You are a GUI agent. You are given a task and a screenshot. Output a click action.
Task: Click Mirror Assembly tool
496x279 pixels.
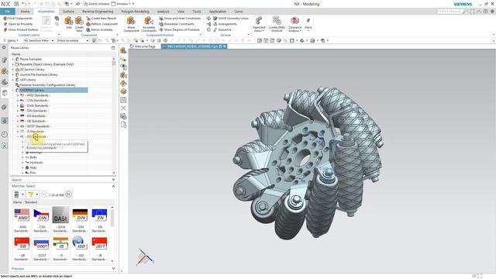[100, 29]
